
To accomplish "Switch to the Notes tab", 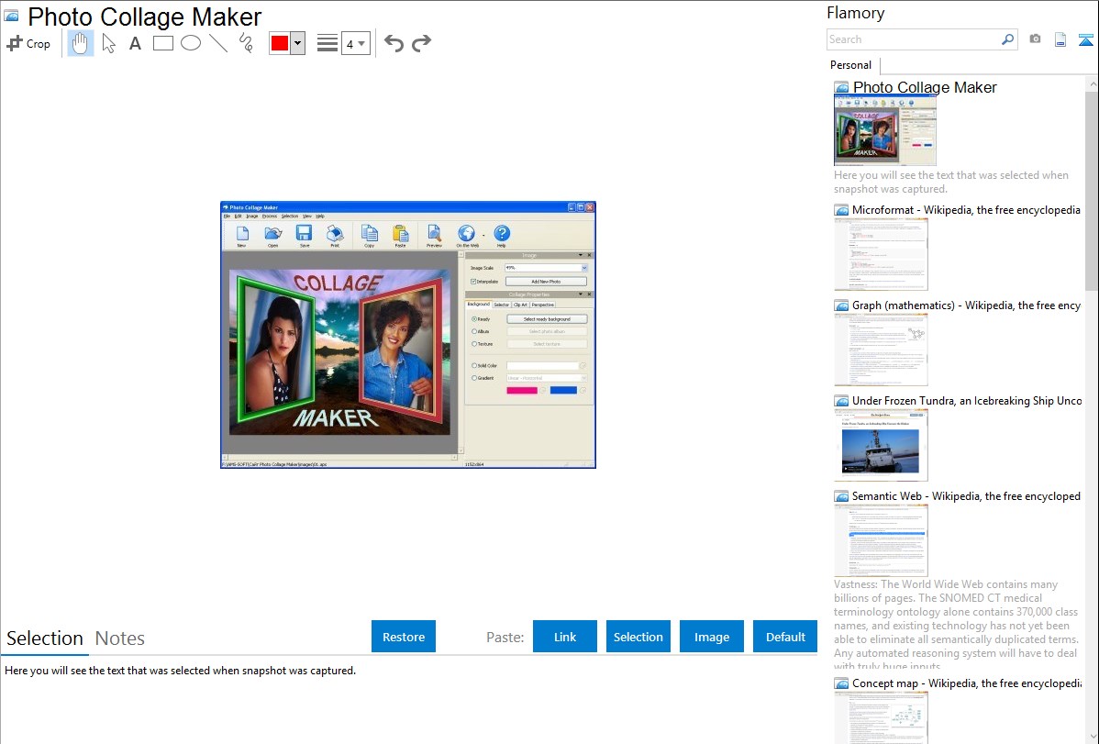I will 120,639.
